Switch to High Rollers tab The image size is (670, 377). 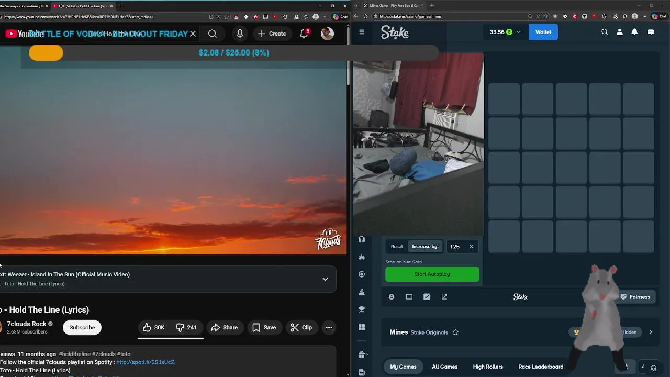pyautogui.click(x=488, y=367)
